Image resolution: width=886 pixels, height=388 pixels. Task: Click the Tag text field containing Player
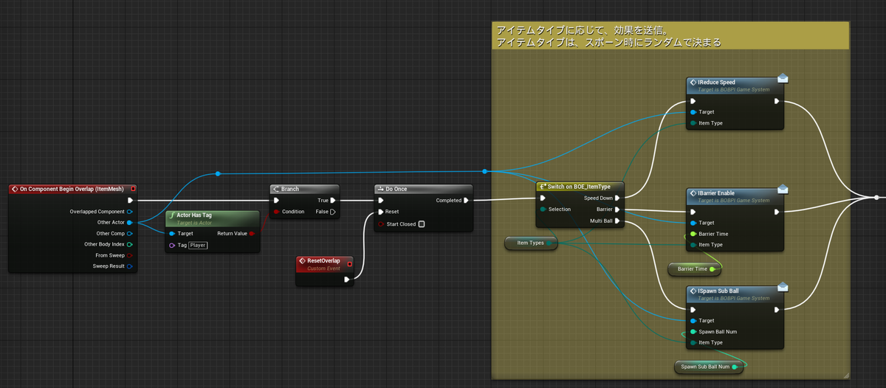[198, 245]
